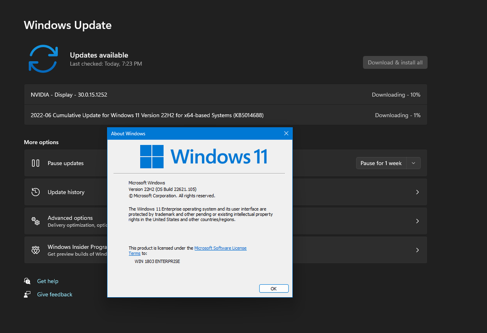This screenshot has width=487, height=333.
Task: Open the Give feedback link
Action: 55,294
